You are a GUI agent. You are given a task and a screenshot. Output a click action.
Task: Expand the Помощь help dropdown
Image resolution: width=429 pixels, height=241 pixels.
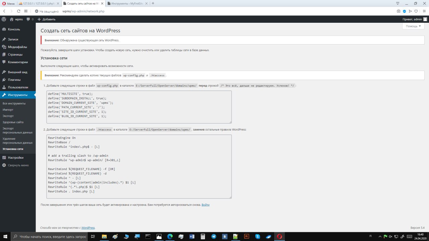[x=413, y=26]
